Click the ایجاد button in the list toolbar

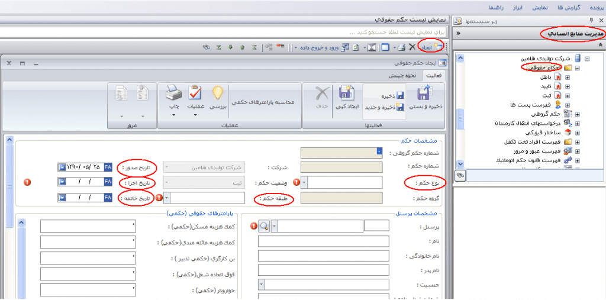(430, 47)
